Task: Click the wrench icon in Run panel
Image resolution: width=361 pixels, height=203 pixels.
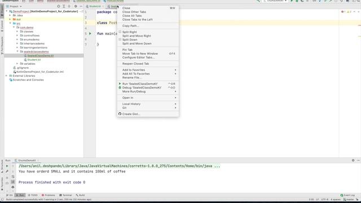Action: point(7,171)
